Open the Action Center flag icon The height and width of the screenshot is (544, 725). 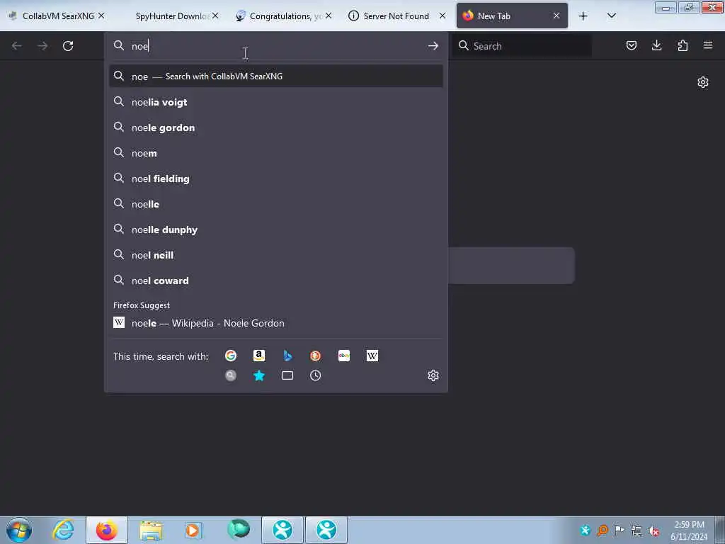(619, 530)
